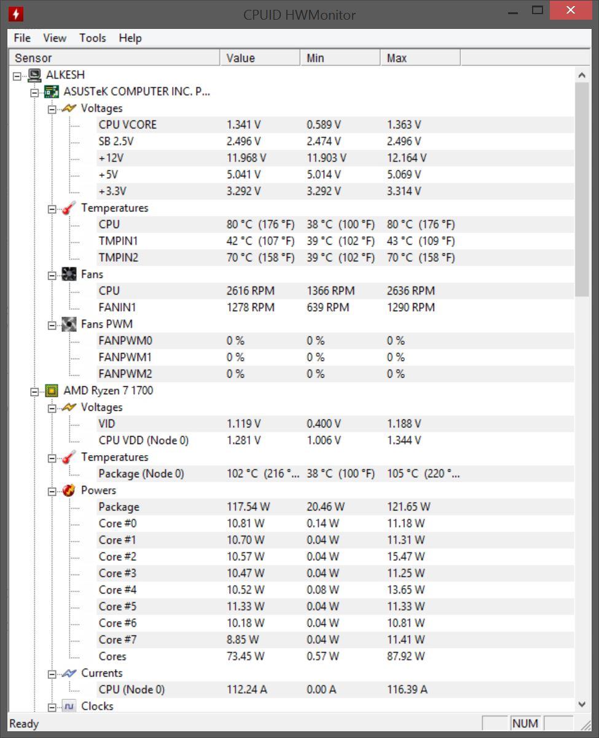
Task: Click the fan icon beside Fans
Action: click(x=69, y=274)
